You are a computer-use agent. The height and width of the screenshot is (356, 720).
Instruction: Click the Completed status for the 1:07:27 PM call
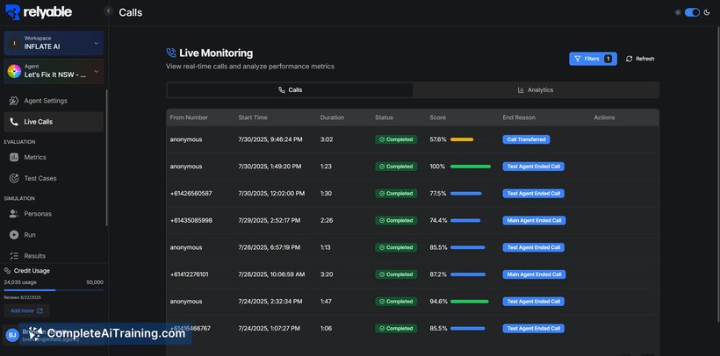[x=396, y=329]
